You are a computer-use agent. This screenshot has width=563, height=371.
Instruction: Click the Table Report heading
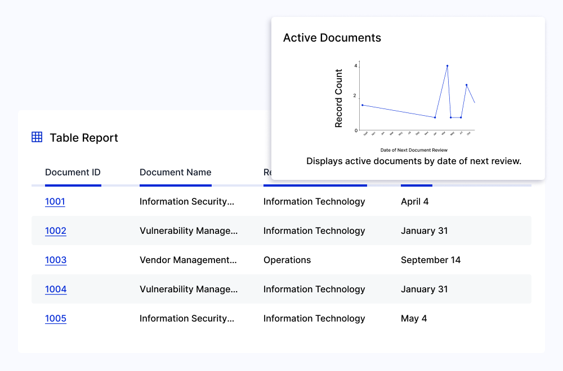pos(84,138)
